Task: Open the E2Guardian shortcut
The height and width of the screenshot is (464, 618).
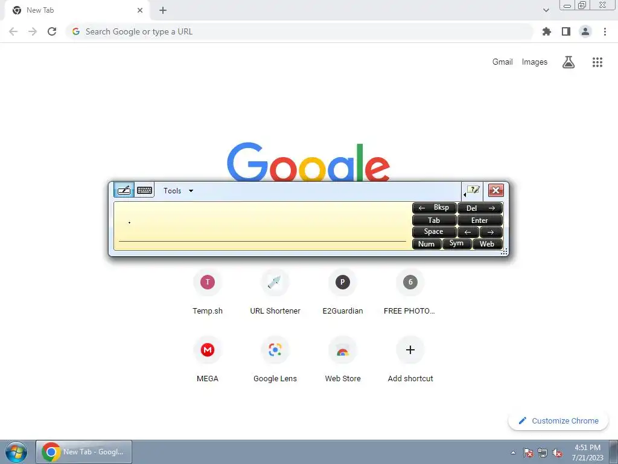Action: point(343,292)
